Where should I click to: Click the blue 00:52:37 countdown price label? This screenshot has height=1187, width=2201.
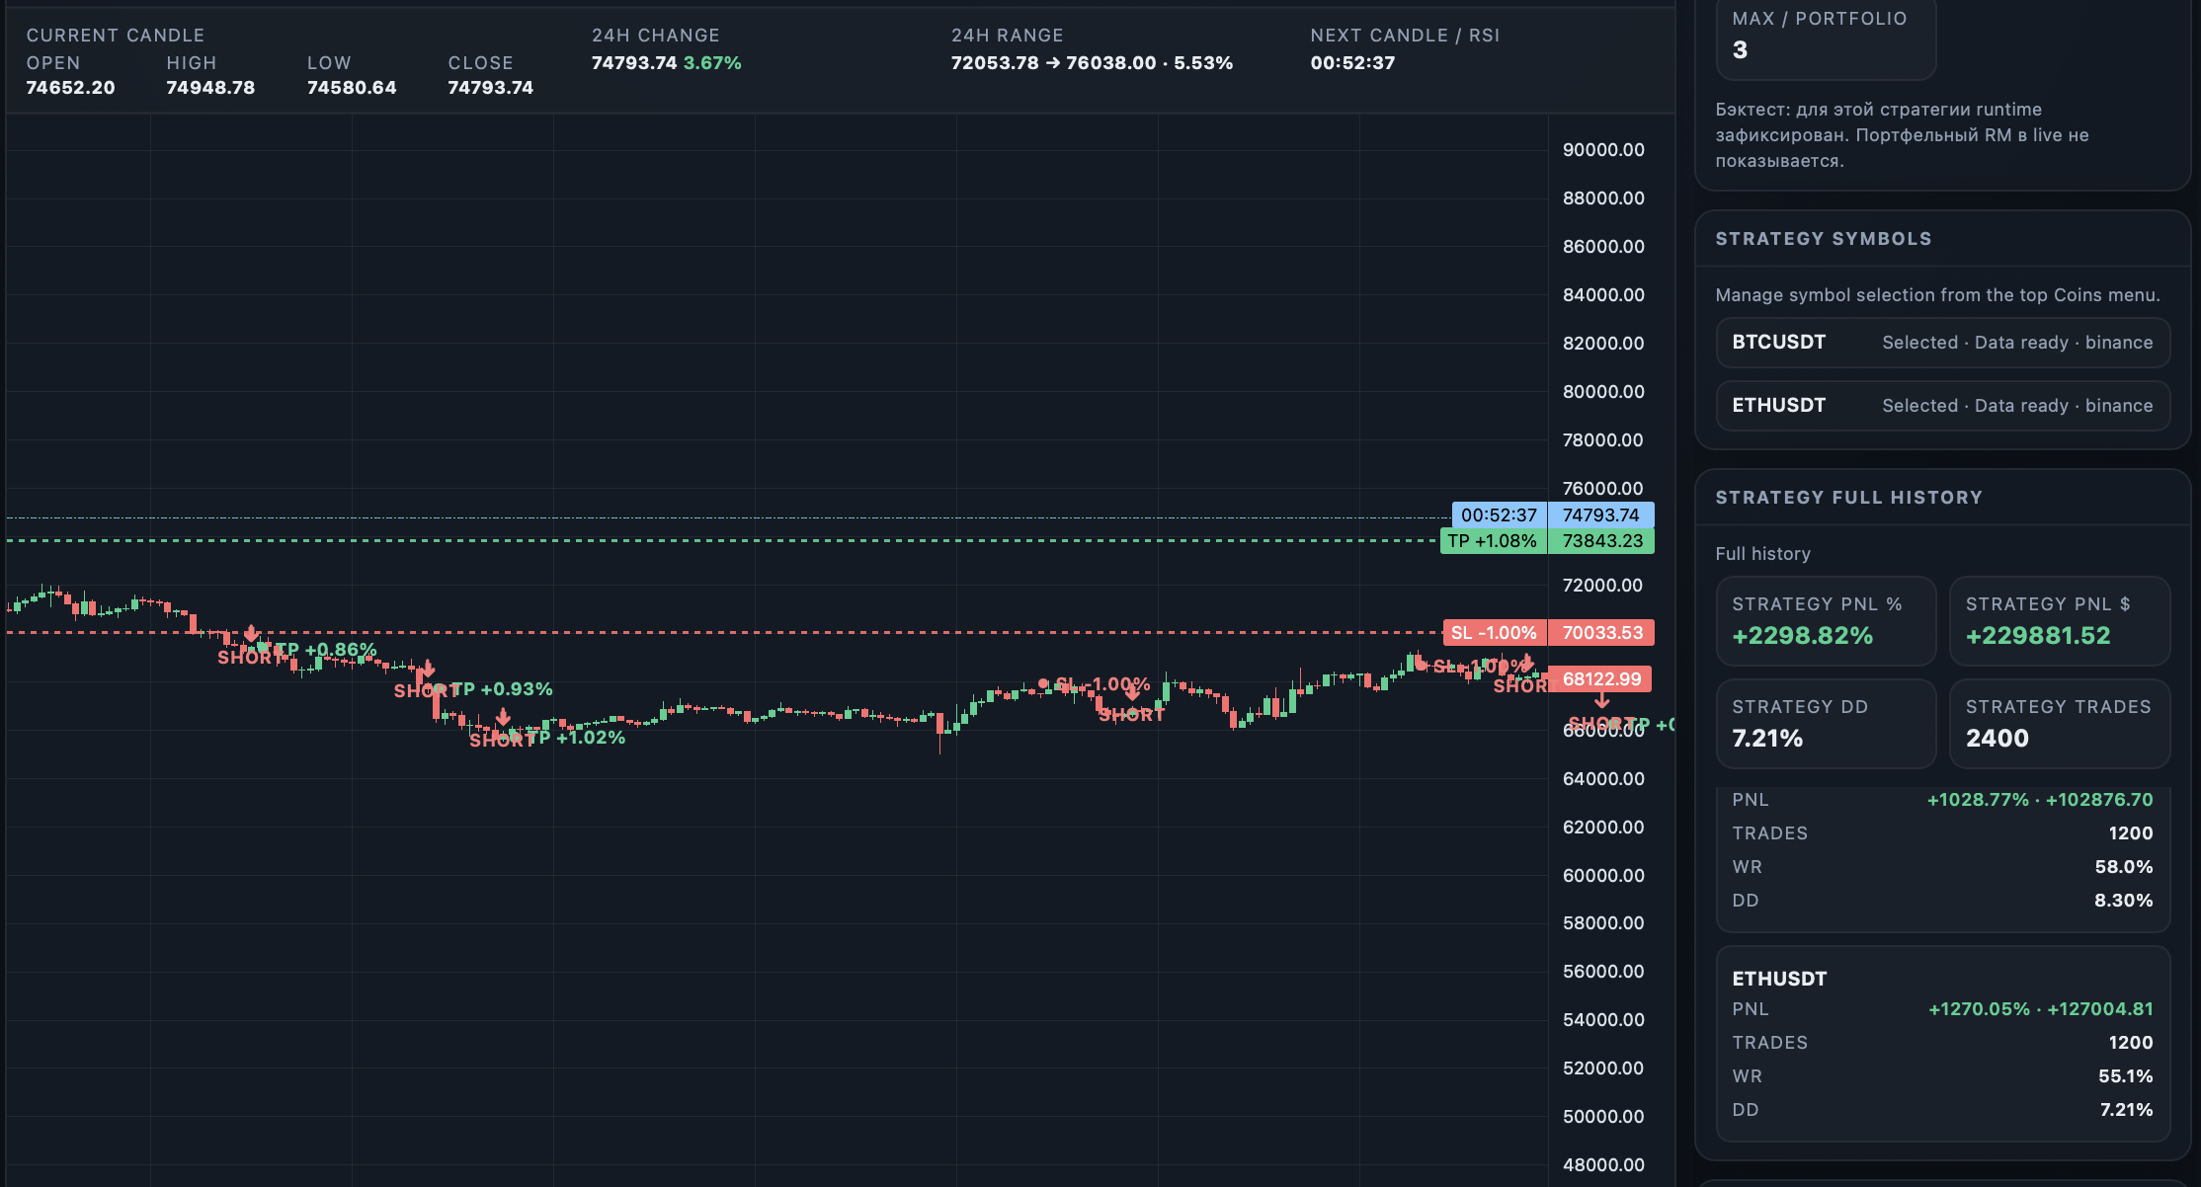pyautogui.click(x=1499, y=515)
